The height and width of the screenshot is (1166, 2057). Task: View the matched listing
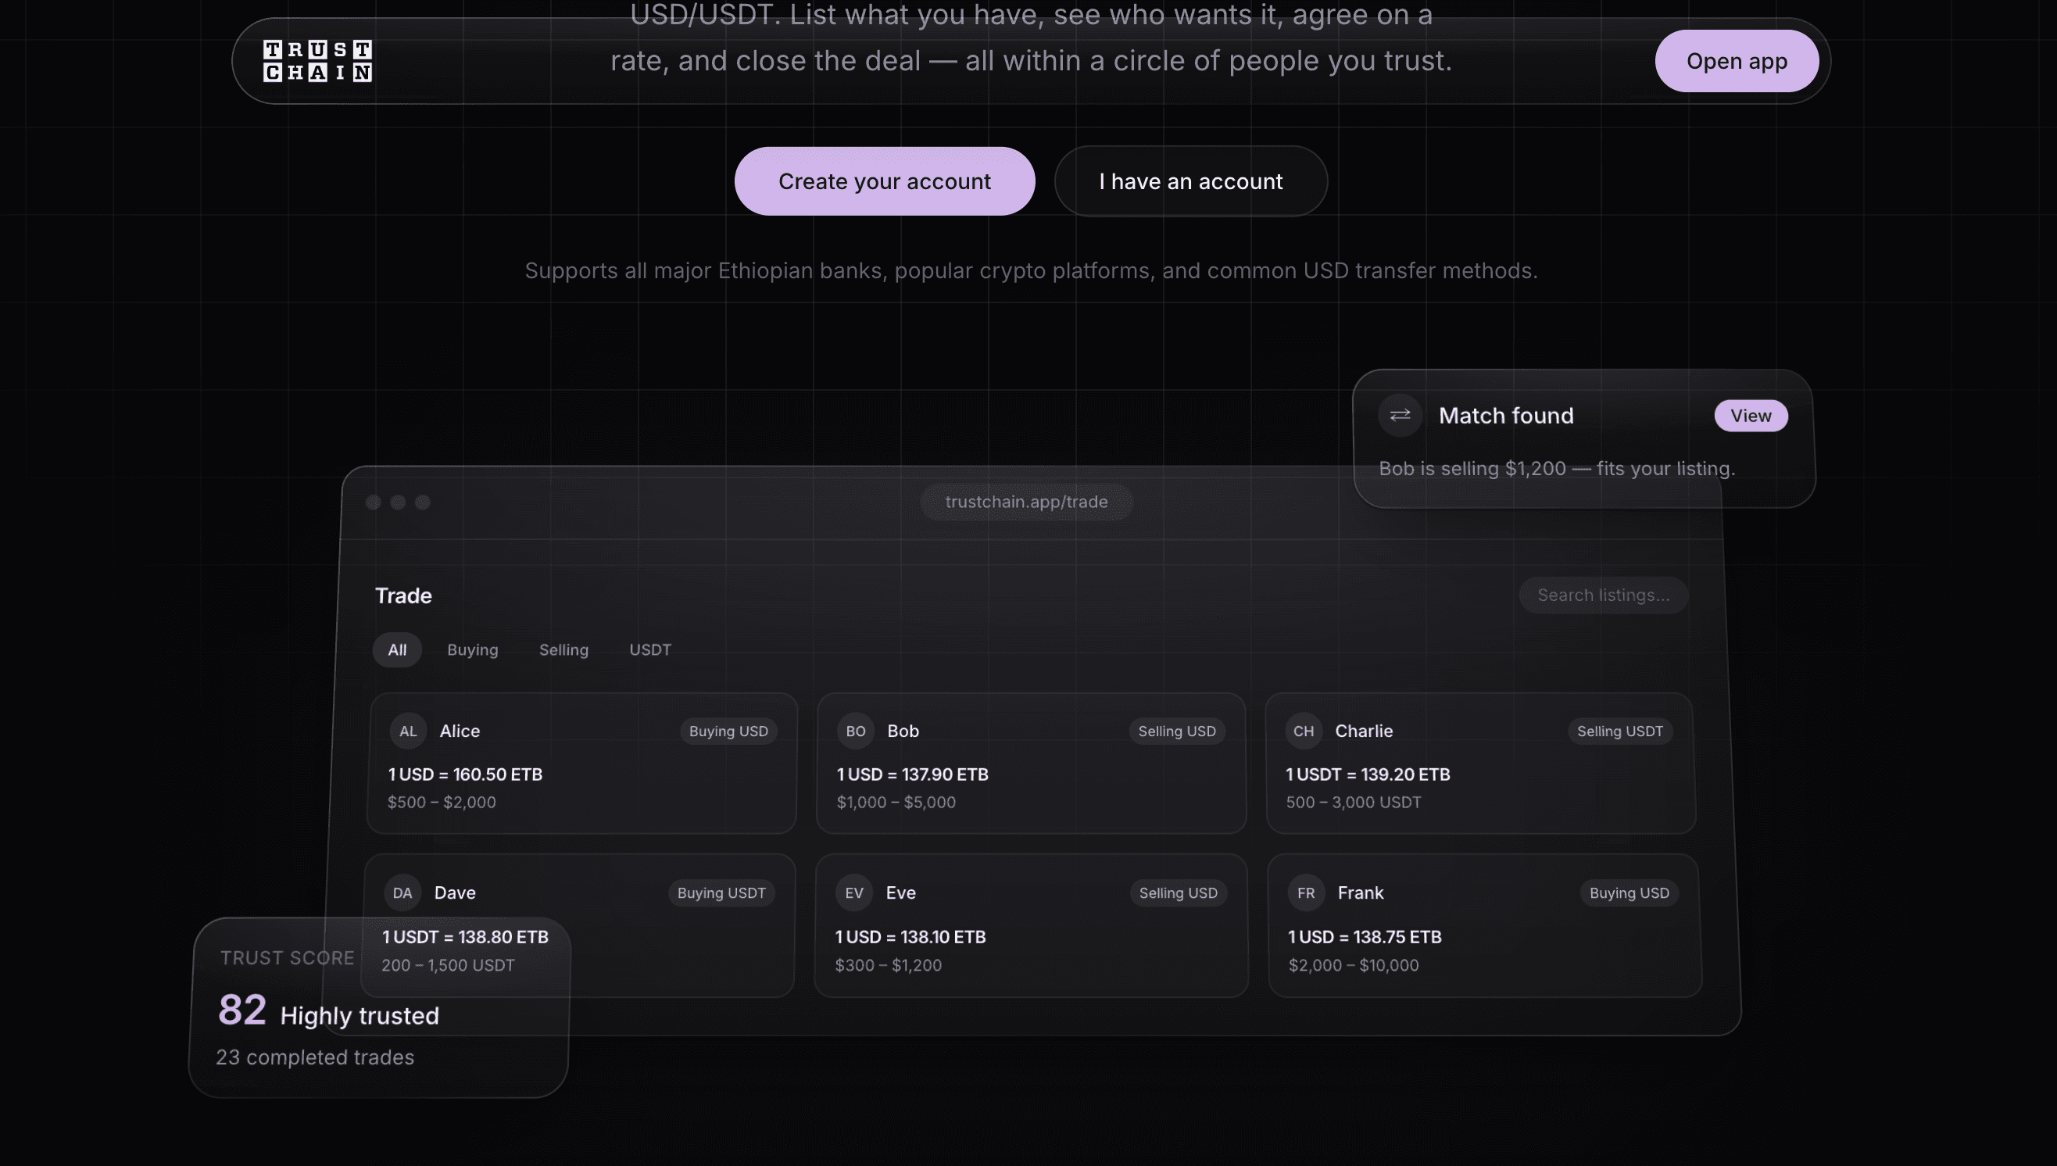point(1751,416)
